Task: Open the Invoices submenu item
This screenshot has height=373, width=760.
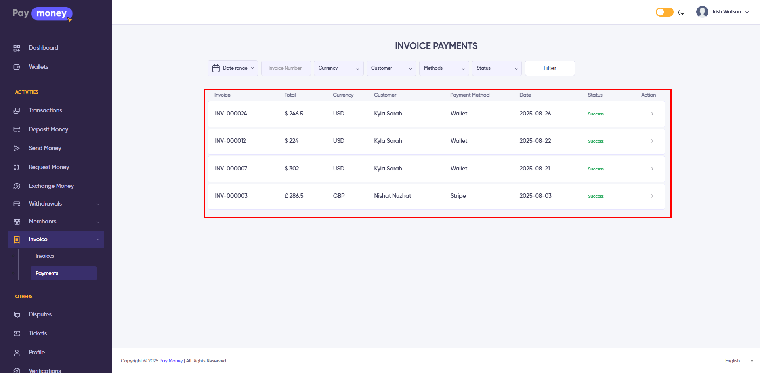Action: point(45,256)
